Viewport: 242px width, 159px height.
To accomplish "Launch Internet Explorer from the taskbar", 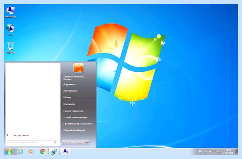I will click(x=20, y=152).
